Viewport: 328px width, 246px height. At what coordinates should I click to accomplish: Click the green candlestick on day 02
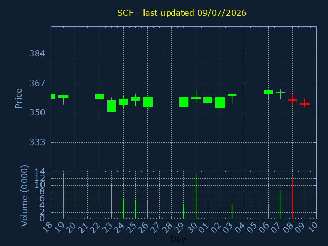click(220, 102)
